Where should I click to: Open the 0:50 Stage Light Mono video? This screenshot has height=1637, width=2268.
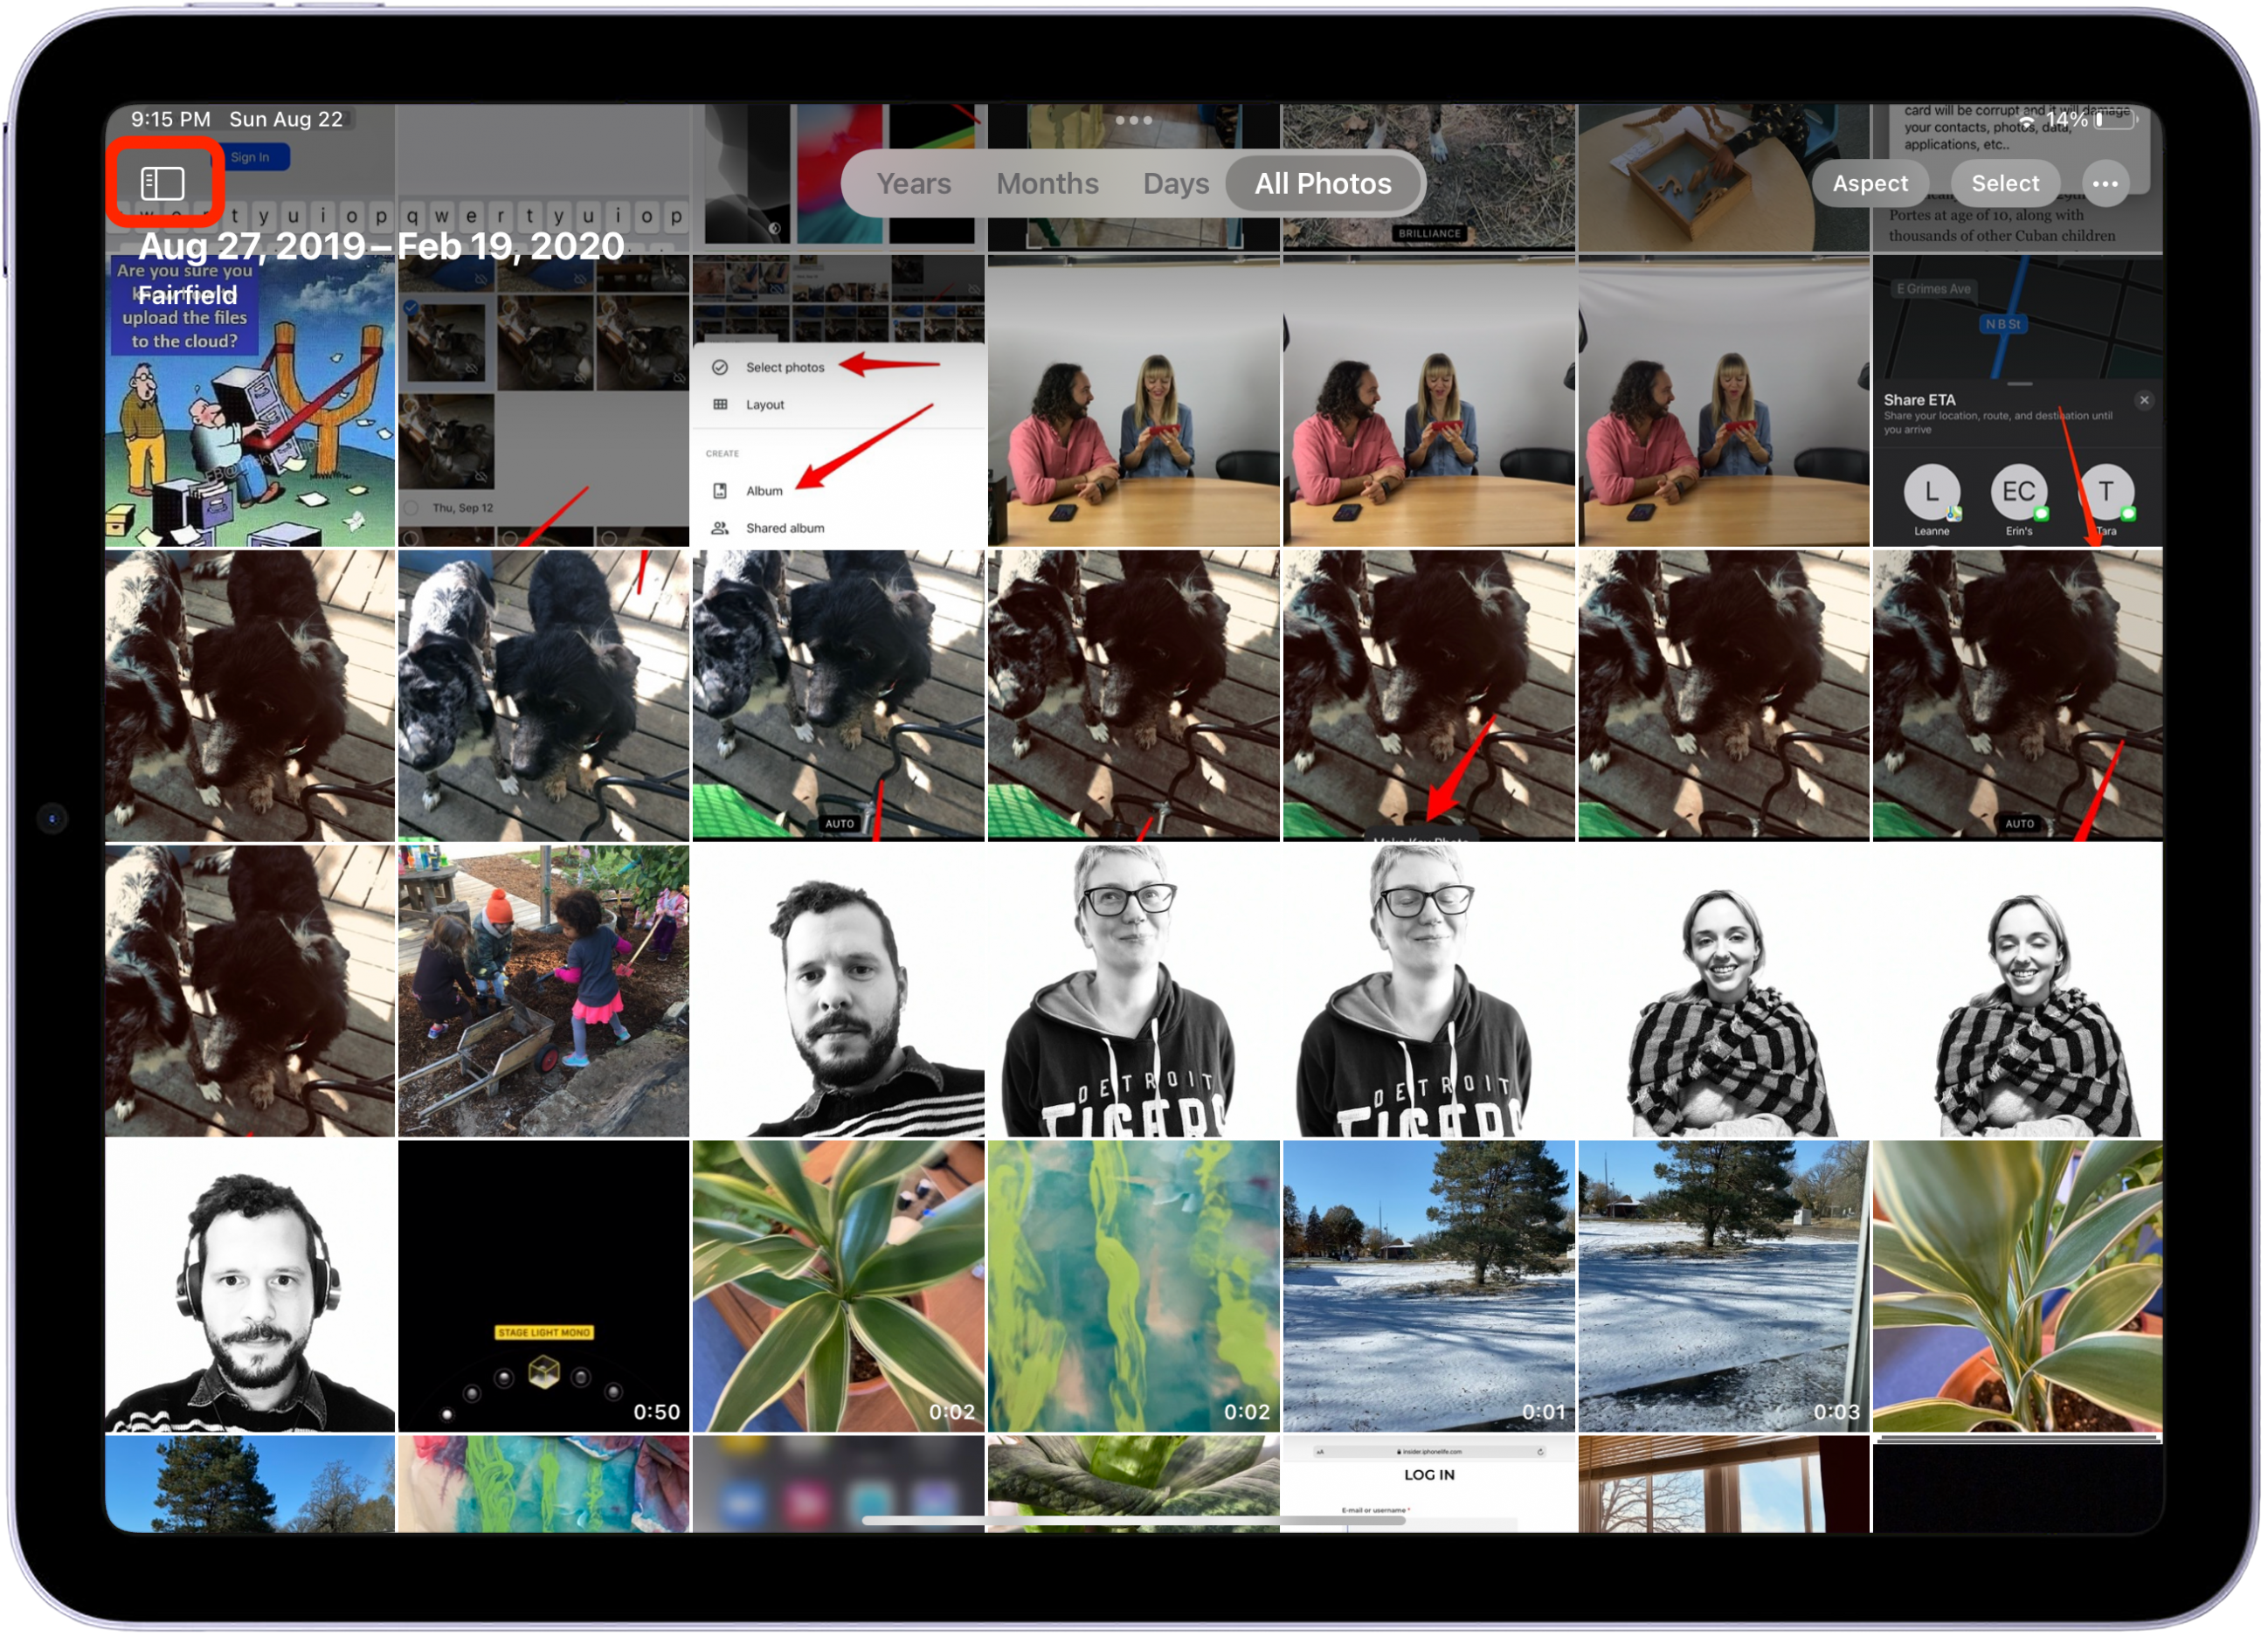tap(543, 1285)
